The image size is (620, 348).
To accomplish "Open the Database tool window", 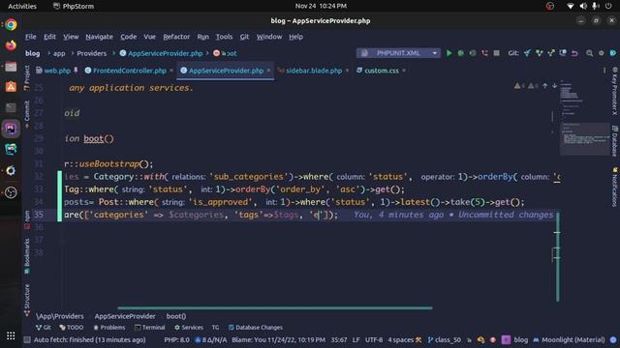I will 614,141.
